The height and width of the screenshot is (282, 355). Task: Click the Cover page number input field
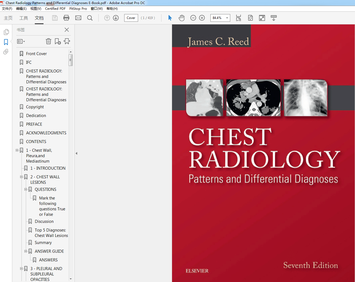coord(131,18)
